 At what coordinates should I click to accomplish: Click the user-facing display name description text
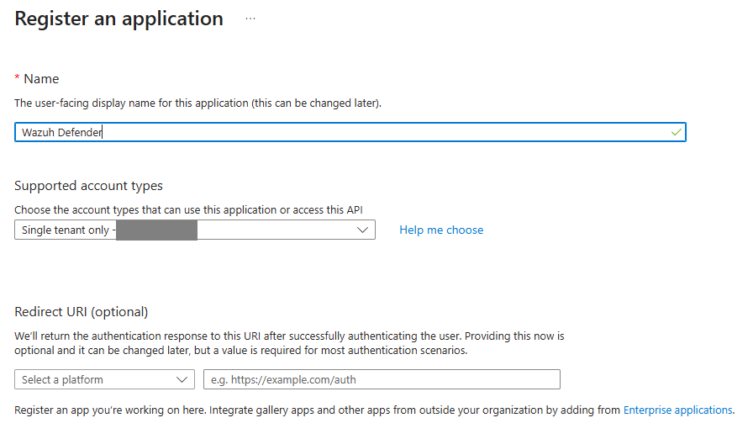point(198,103)
